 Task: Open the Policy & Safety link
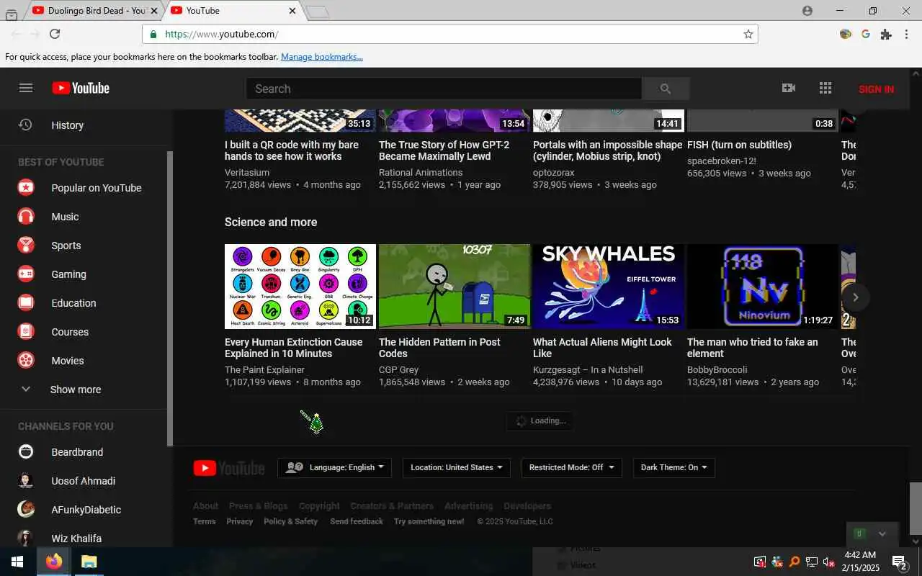tap(290, 521)
